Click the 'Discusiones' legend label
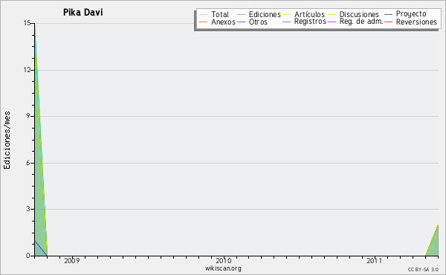Viewport: 446px width, 275px height. (x=359, y=14)
